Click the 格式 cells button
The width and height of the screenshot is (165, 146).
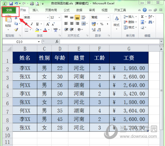[x=130, y=27]
